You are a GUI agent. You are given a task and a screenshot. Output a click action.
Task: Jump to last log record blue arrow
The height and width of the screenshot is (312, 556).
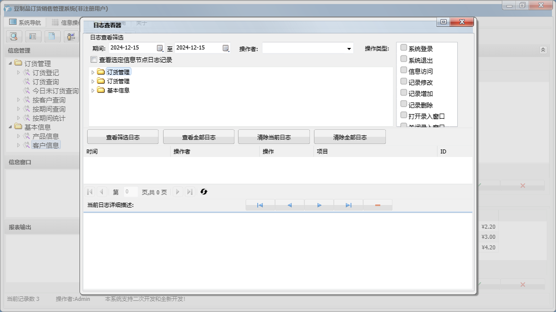[348, 205]
